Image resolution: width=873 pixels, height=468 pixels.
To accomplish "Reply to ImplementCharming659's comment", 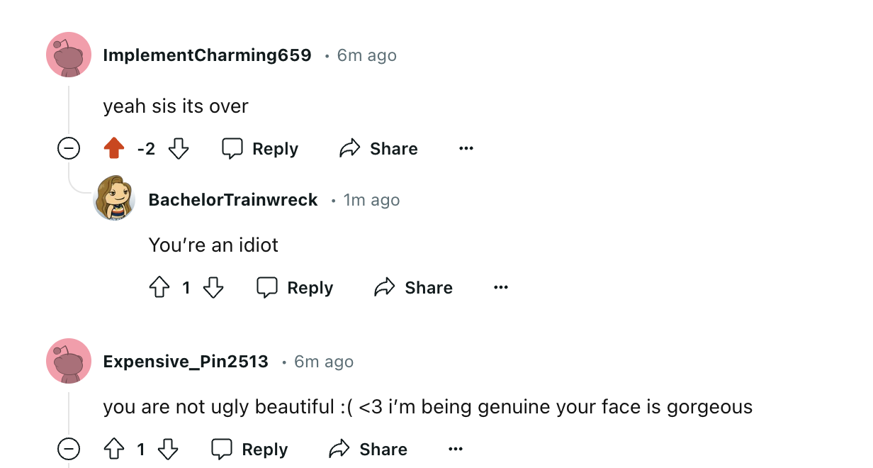I will pos(260,148).
